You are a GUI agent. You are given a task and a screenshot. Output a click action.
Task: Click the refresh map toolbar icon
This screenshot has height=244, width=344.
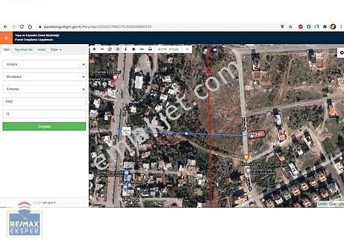[x=110, y=49]
